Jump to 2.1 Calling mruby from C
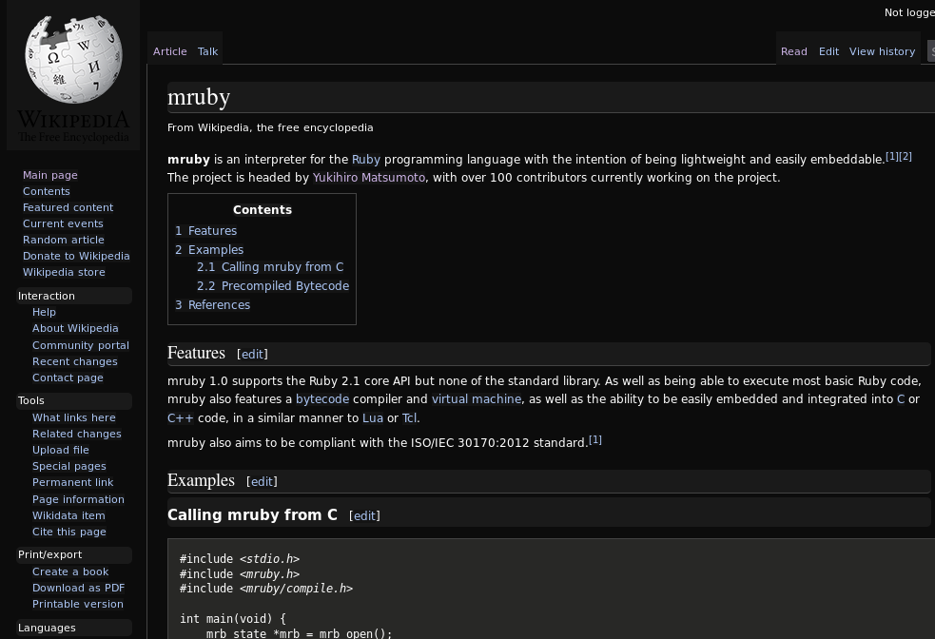 click(x=270, y=267)
